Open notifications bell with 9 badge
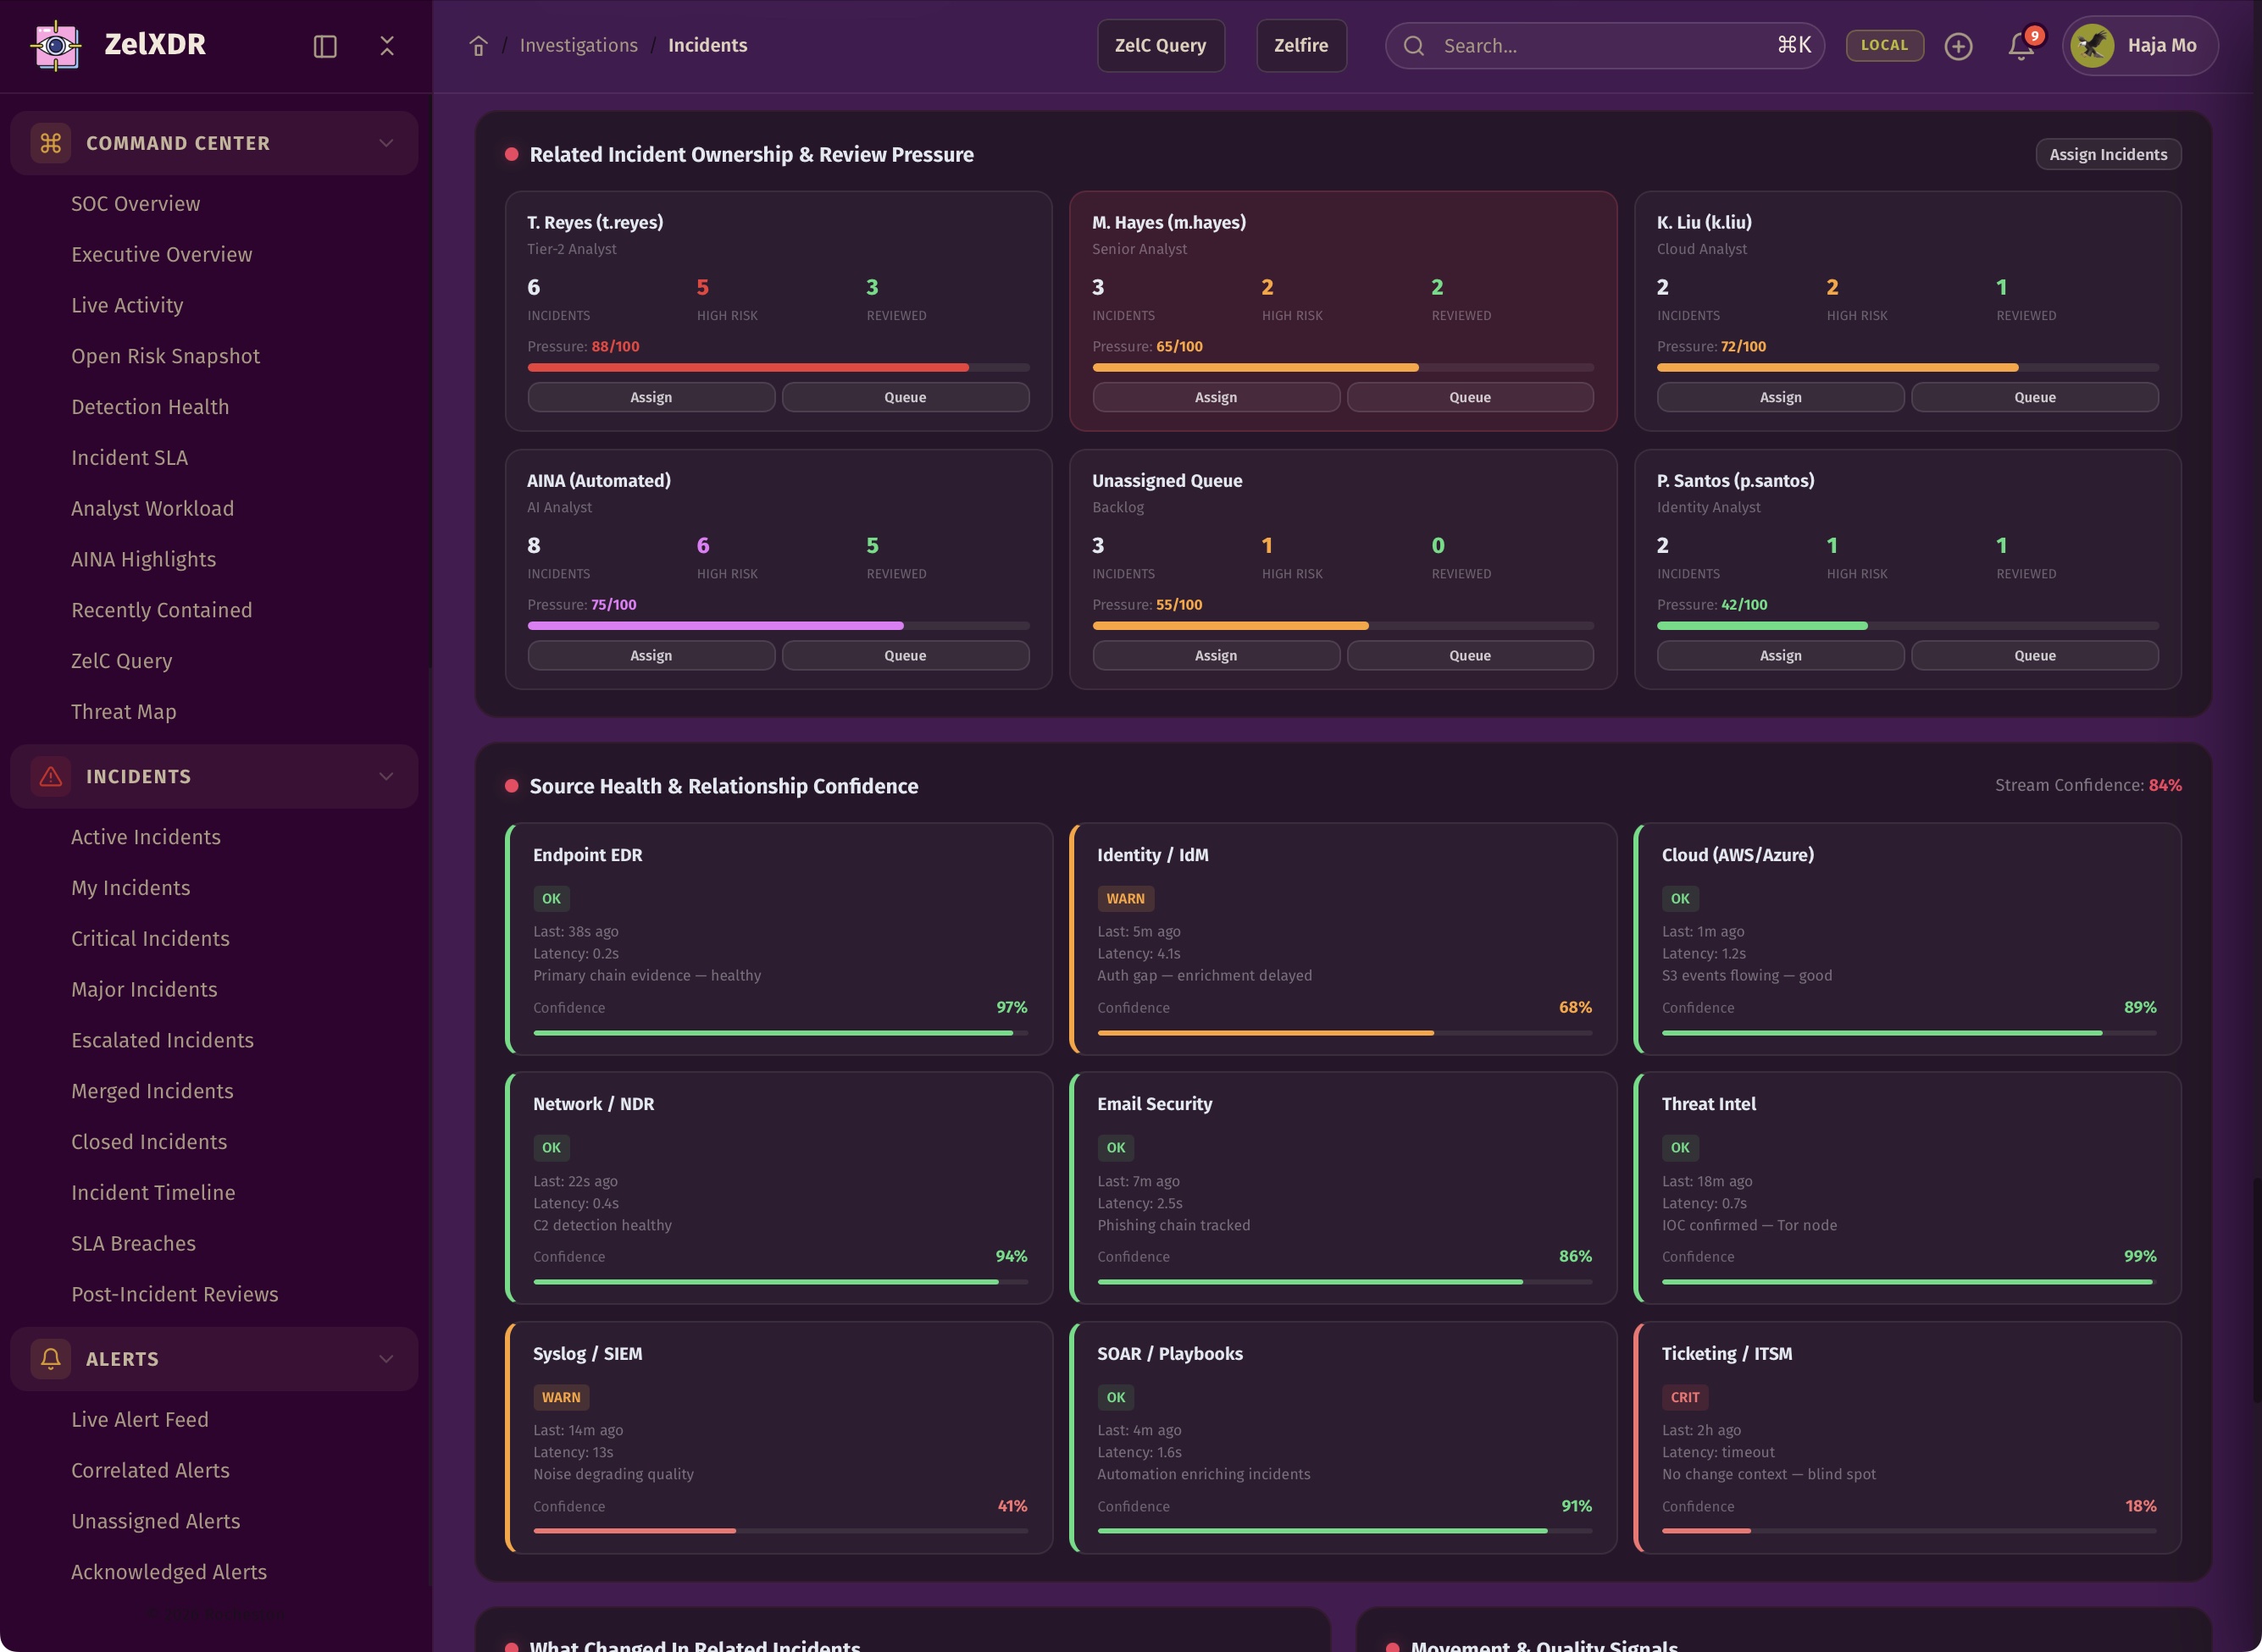The image size is (2262, 1652). (2021, 46)
